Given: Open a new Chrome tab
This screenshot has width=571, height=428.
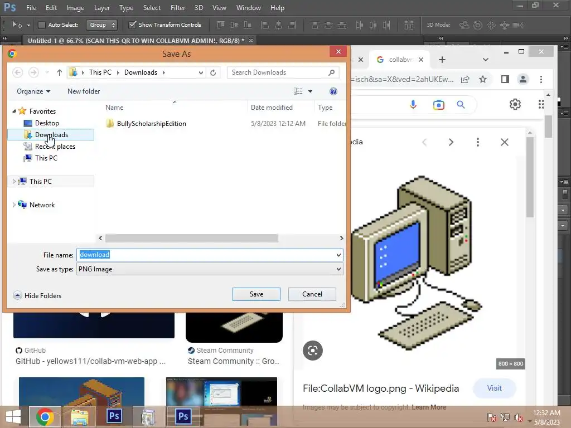Looking at the screenshot, I should click(x=442, y=59).
